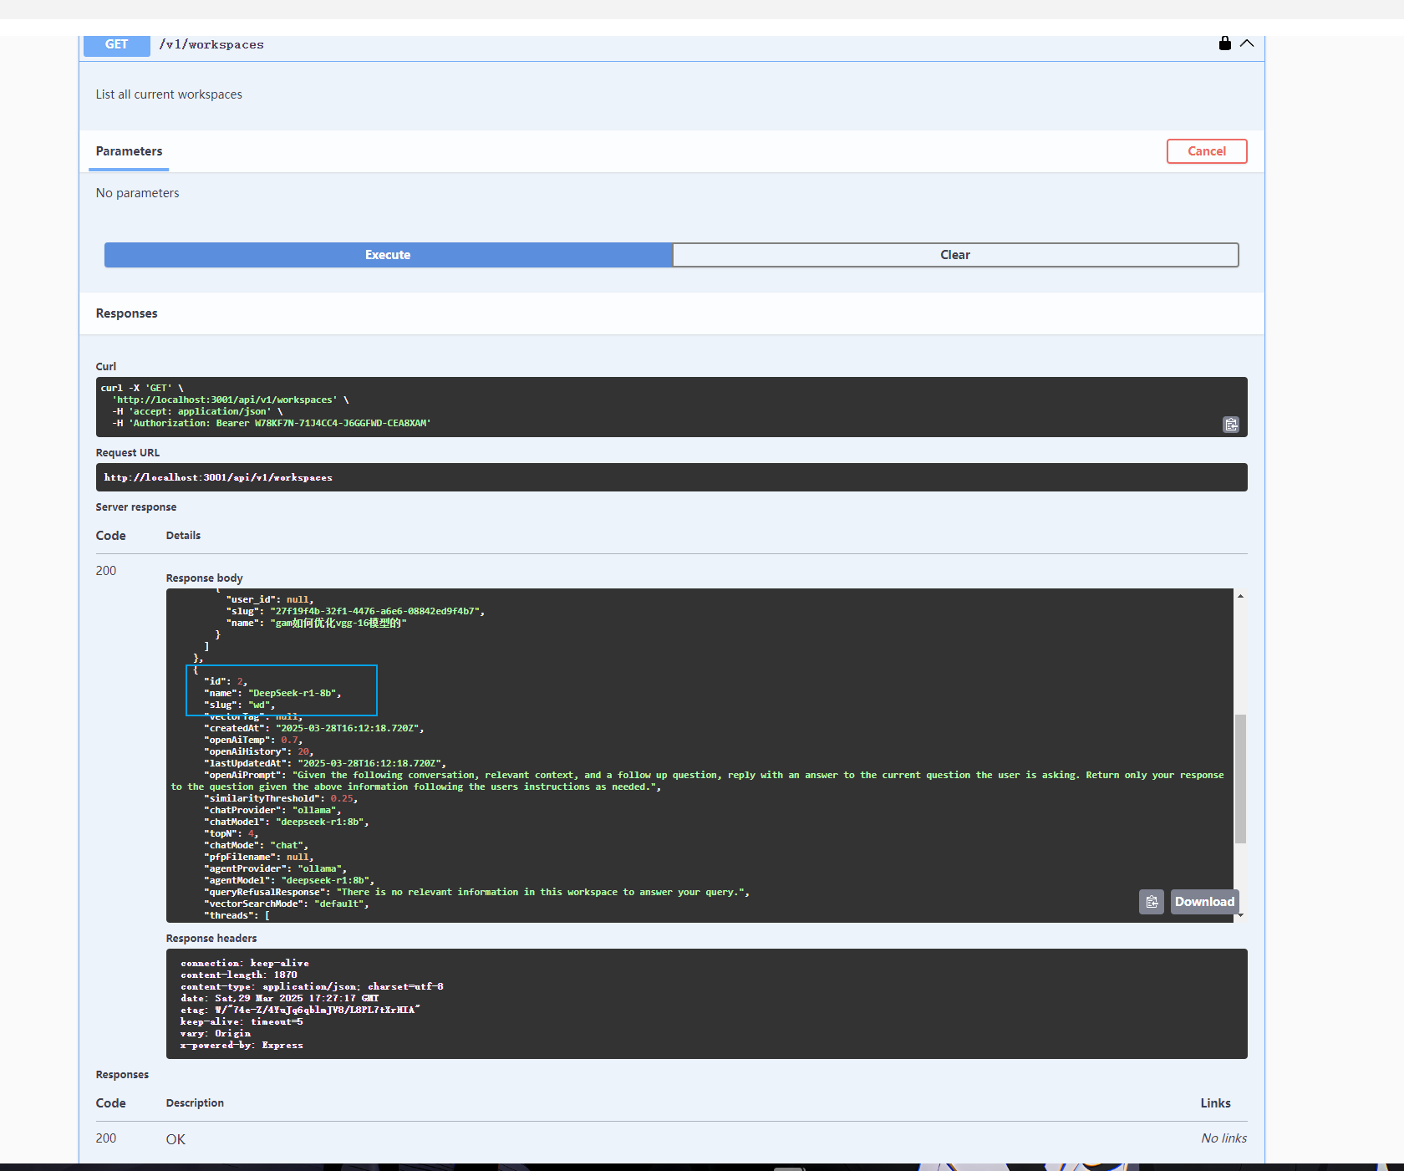This screenshot has height=1171, width=1404.
Task: Download the response body
Action: tap(1203, 901)
